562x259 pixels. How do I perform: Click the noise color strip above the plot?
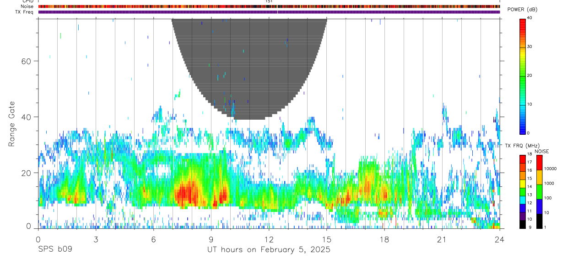click(x=269, y=6)
